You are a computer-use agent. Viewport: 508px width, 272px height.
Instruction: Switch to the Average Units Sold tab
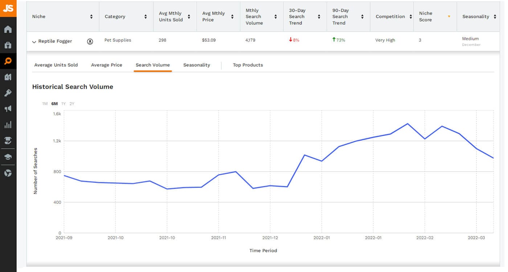[56, 65]
